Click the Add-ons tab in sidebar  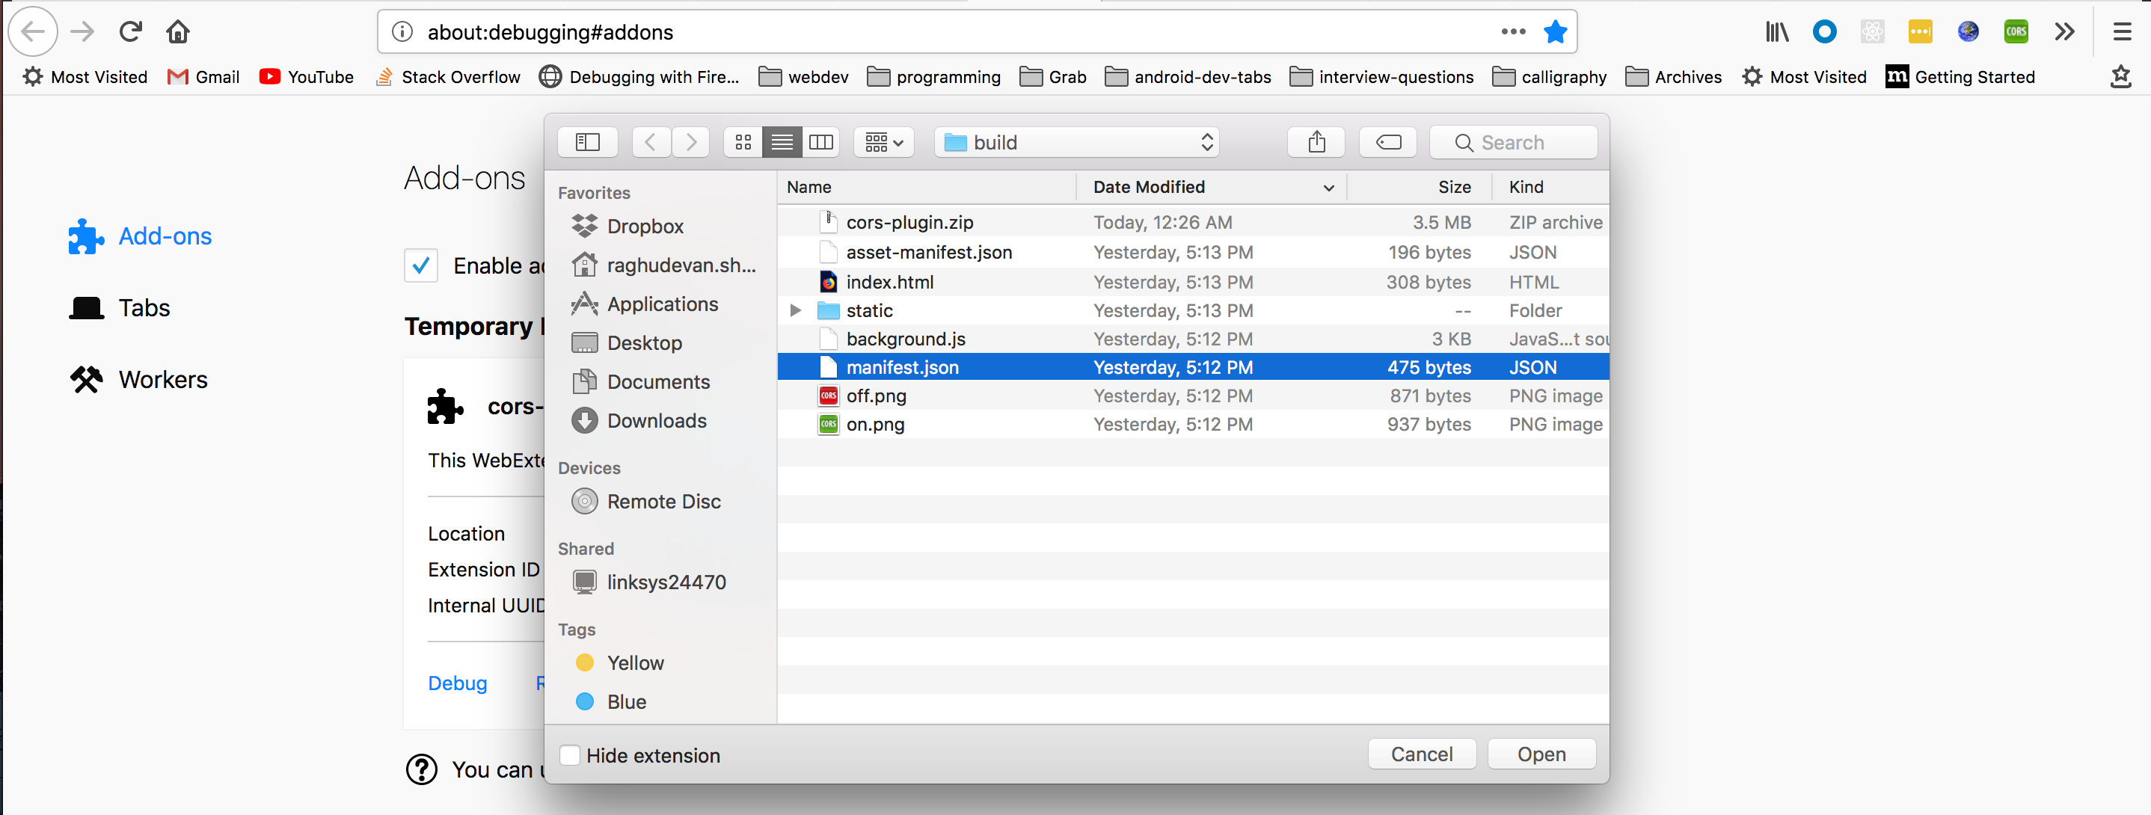tap(166, 236)
